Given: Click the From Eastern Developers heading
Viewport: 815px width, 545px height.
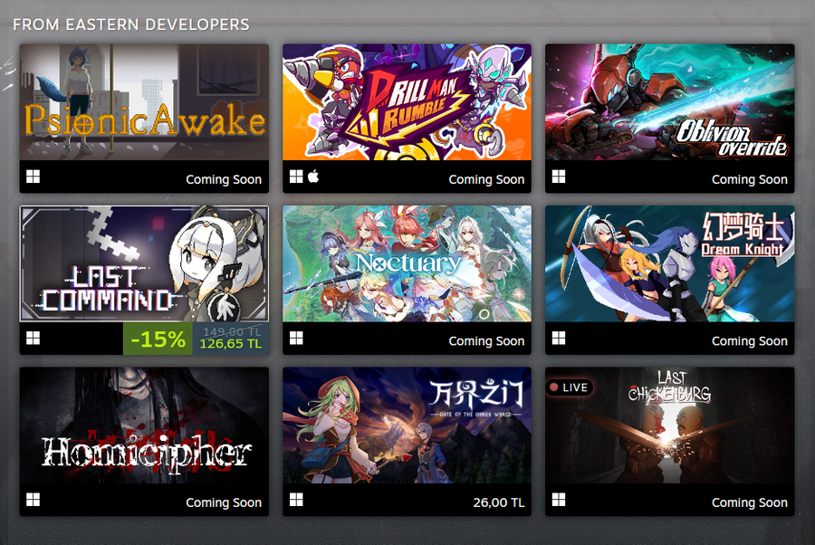Looking at the screenshot, I should [131, 24].
